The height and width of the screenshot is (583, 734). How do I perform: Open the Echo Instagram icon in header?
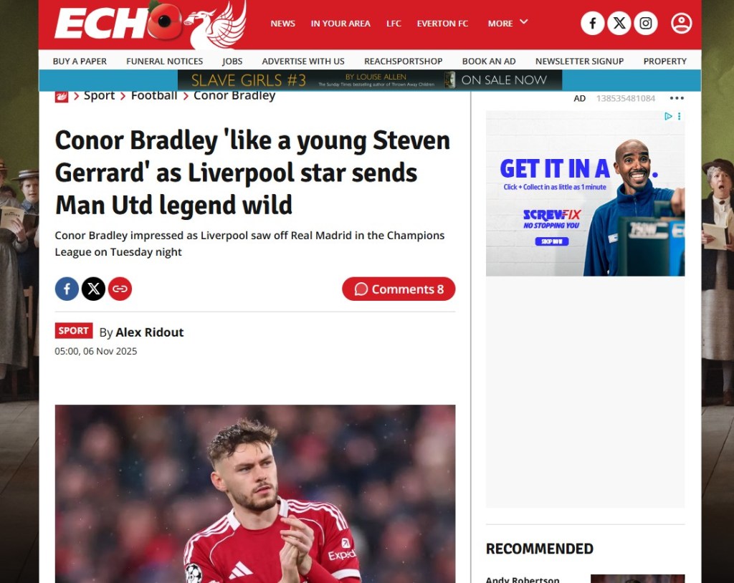point(646,24)
